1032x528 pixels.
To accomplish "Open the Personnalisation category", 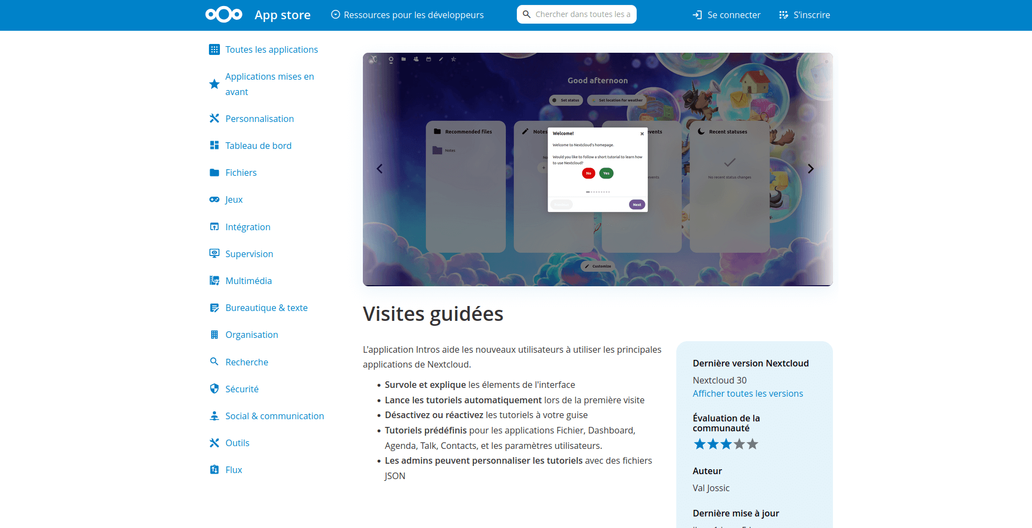I will click(x=260, y=119).
